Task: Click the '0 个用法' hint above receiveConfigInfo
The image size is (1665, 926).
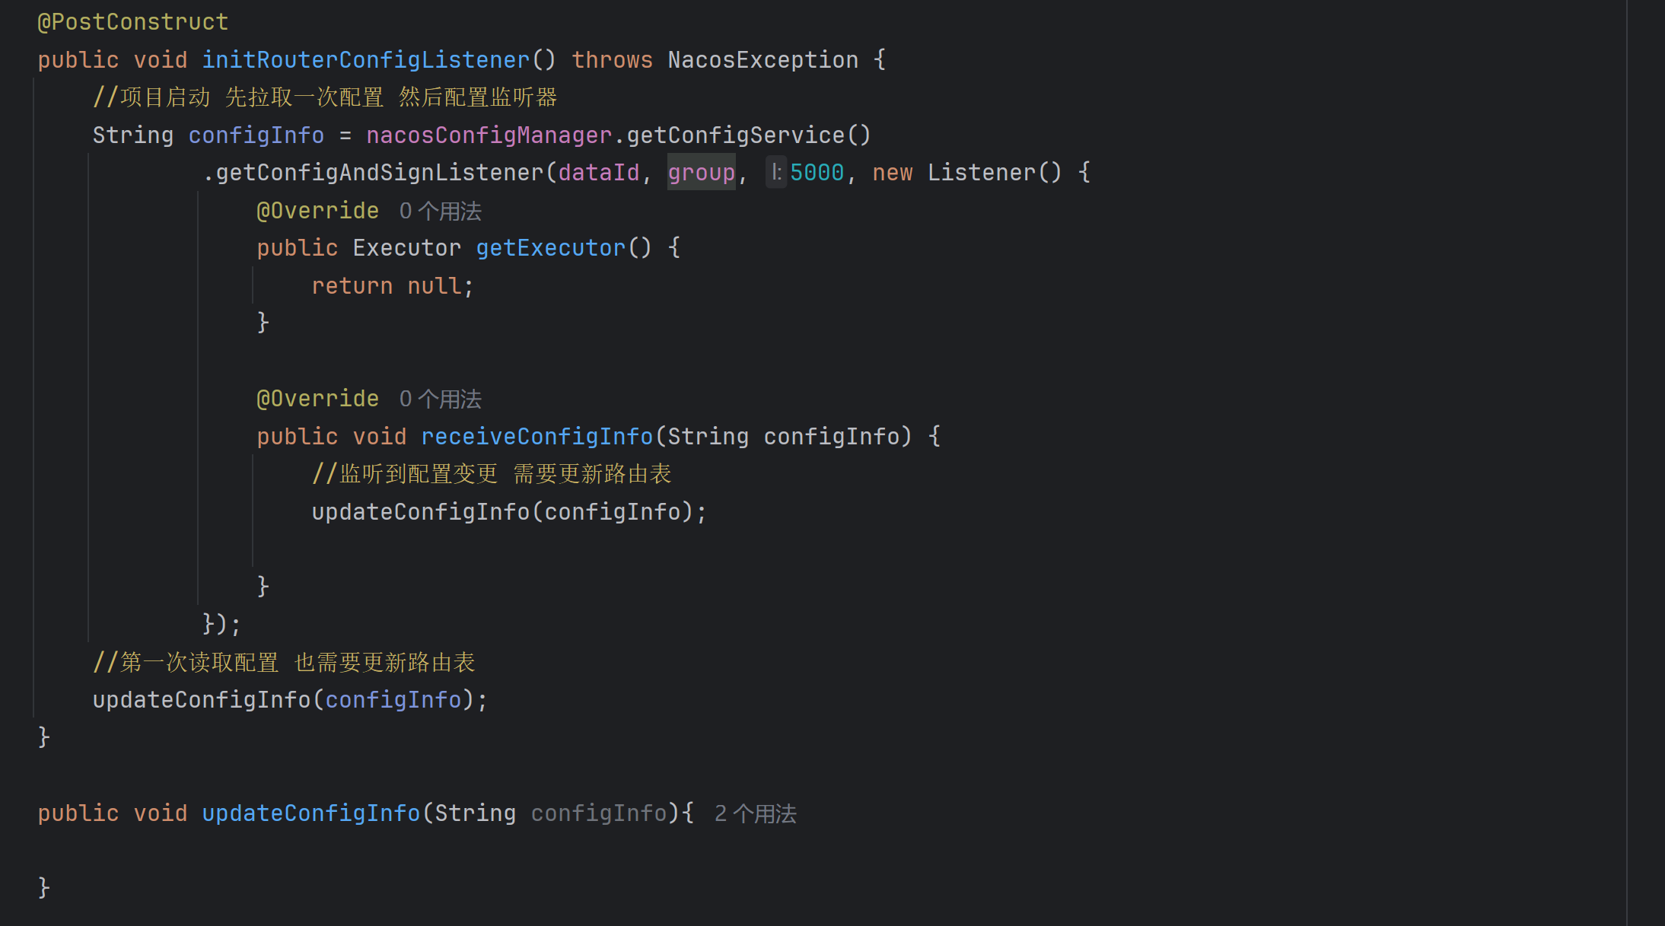Action: click(441, 399)
